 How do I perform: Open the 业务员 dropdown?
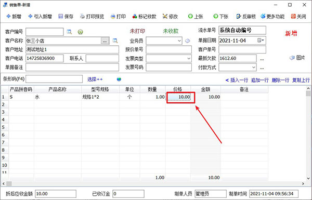coord(179,41)
